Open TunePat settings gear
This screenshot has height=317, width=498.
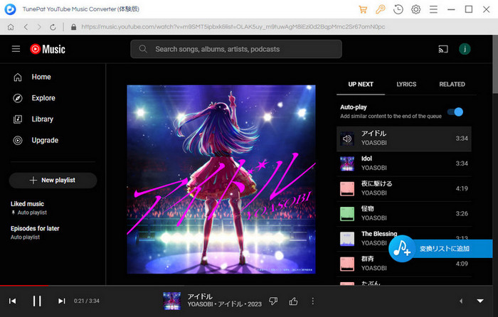click(415, 9)
